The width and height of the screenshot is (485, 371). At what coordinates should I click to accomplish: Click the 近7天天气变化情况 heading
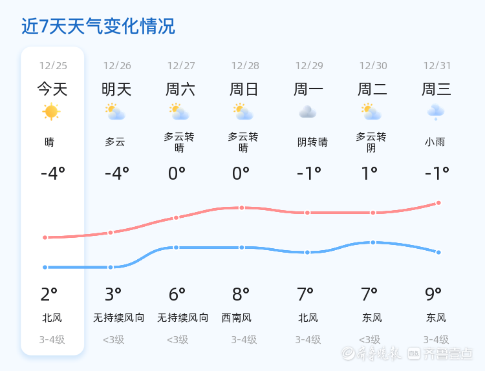(98, 26)
